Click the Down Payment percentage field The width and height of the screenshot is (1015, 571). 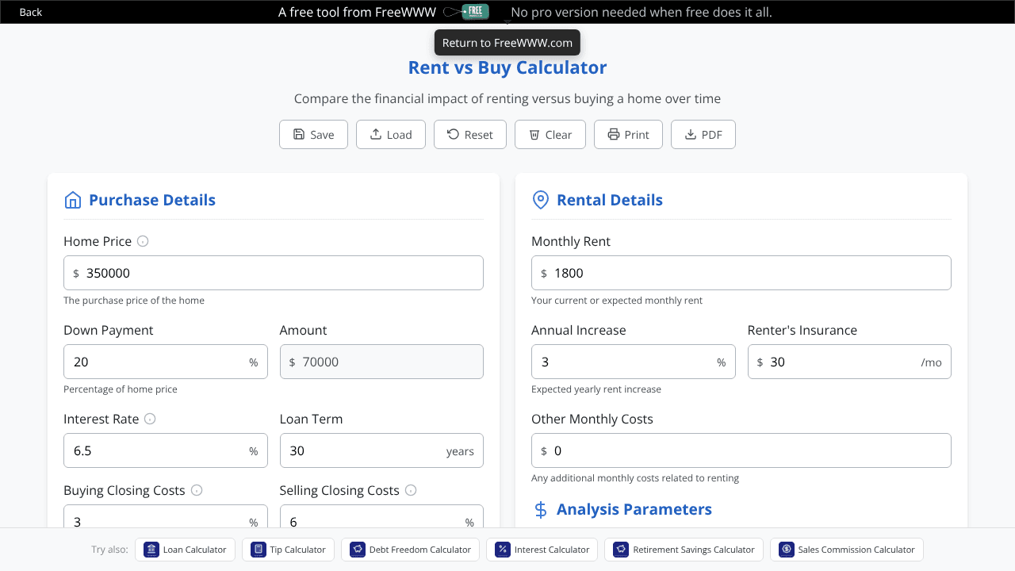(166, 362)
